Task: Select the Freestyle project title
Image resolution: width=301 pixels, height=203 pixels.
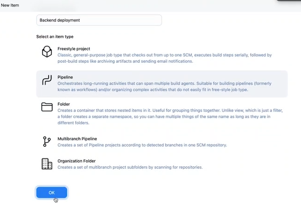Action: click(74, 49)
